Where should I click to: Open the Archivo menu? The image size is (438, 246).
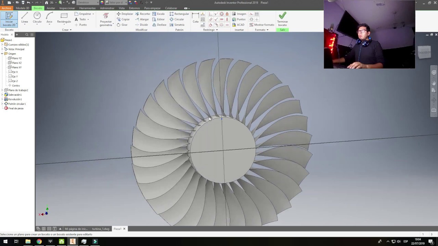point(6,8)
